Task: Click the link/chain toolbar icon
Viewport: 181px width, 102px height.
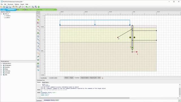Action: click(x=20, y=7)
